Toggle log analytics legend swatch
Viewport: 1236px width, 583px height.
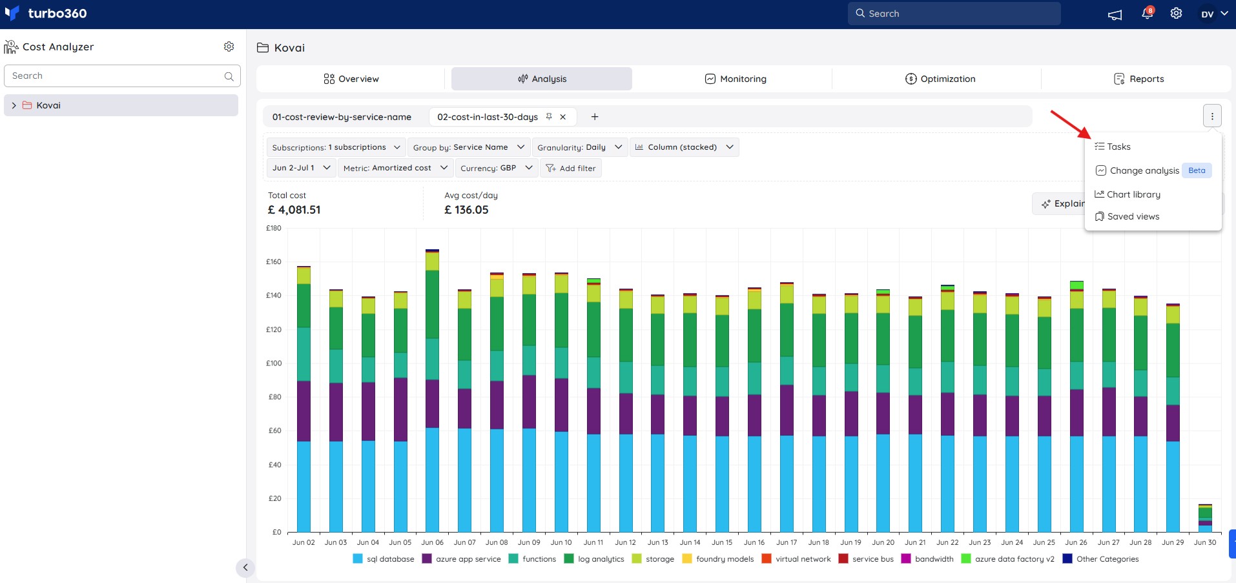(569, 558)
